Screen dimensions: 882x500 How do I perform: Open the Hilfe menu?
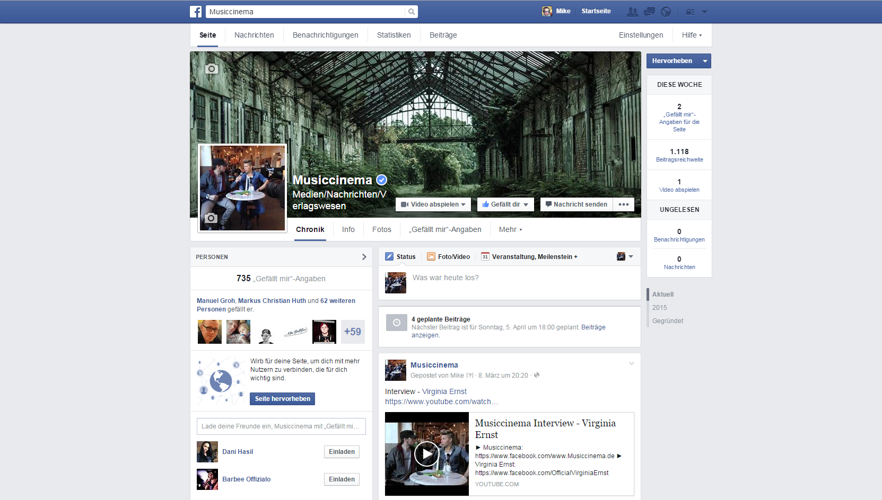click(692, 35)
